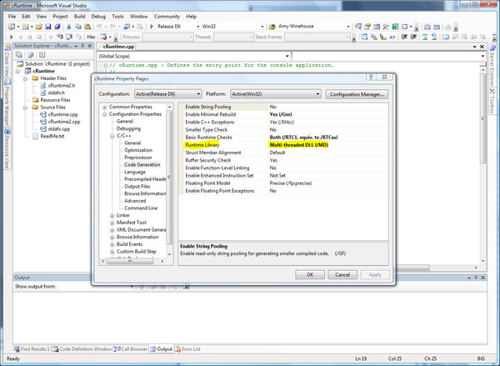The height and width of the screenshot is (366, 500).
Task: Switch to the Call Browser tab
Action: point(131,349)
